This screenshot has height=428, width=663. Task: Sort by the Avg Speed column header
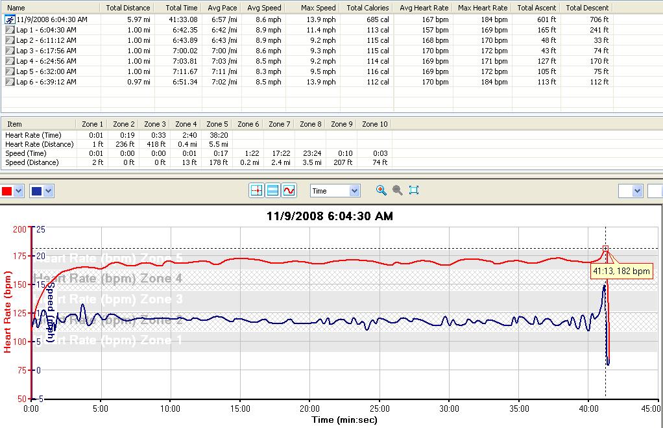[263, 8]
